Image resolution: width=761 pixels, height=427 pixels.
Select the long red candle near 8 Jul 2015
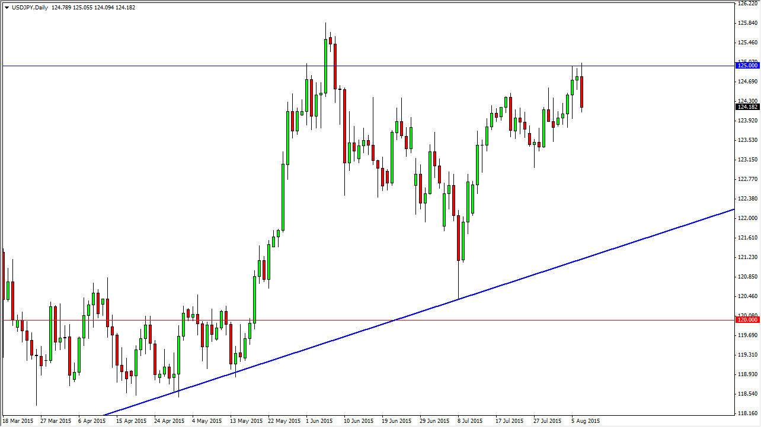459,237
